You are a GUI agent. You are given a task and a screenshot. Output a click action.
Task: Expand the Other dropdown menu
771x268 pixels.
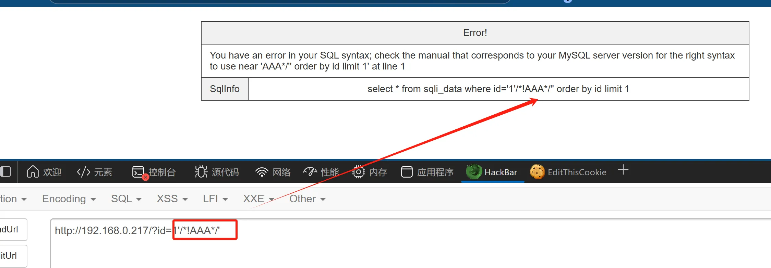308,199
